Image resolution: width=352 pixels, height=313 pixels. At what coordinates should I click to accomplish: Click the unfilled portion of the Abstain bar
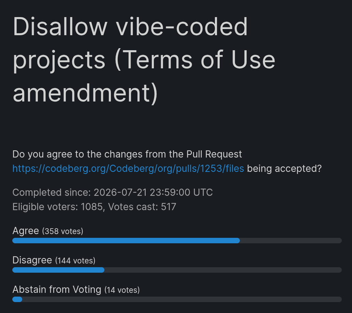[x=182, y=299]
